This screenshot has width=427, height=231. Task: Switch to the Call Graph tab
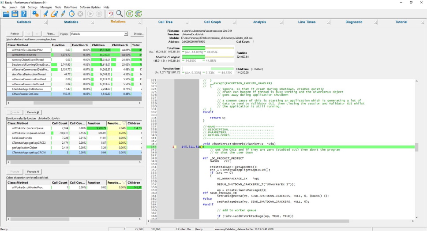click(x=213, y=22)
